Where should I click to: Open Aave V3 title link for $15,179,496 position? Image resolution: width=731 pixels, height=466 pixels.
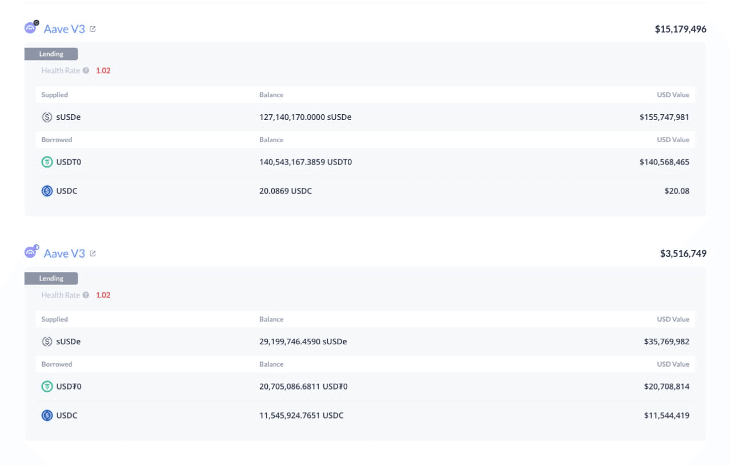coord(64,29)
